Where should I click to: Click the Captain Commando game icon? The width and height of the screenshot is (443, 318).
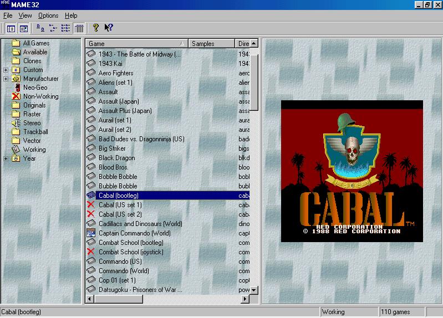pos(91,233)
